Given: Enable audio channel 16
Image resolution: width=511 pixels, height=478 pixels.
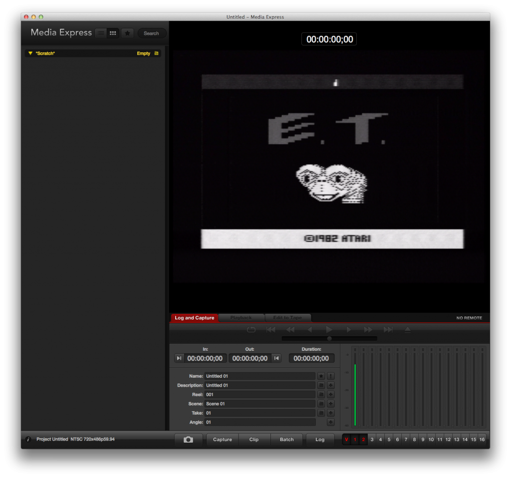Looking at the screenshot, I should point(482,440).
